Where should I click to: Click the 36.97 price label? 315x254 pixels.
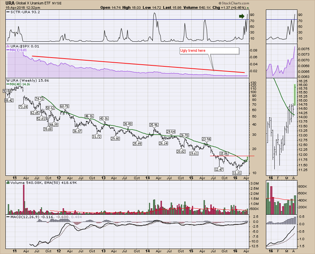tap(77, 131)
